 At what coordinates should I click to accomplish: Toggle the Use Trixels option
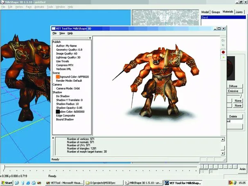click(x=63, y=61)
